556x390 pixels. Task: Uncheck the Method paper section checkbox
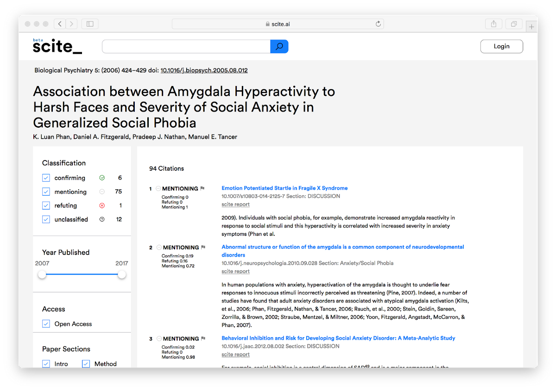pyautogui.click(x=86, y=364)
